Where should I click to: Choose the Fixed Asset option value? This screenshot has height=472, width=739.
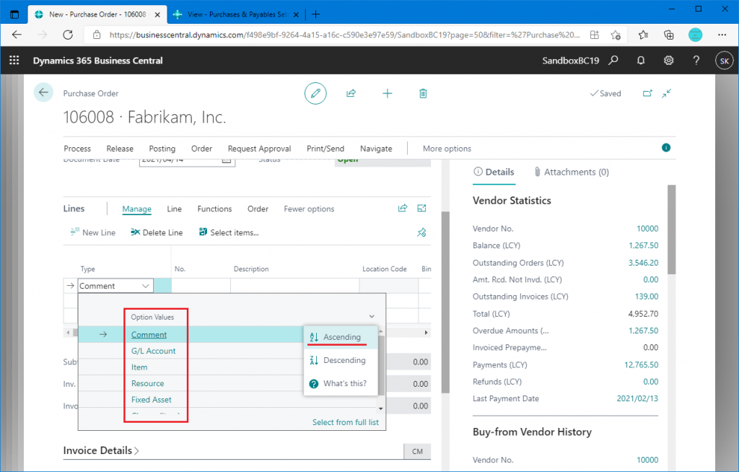point(152,399)
